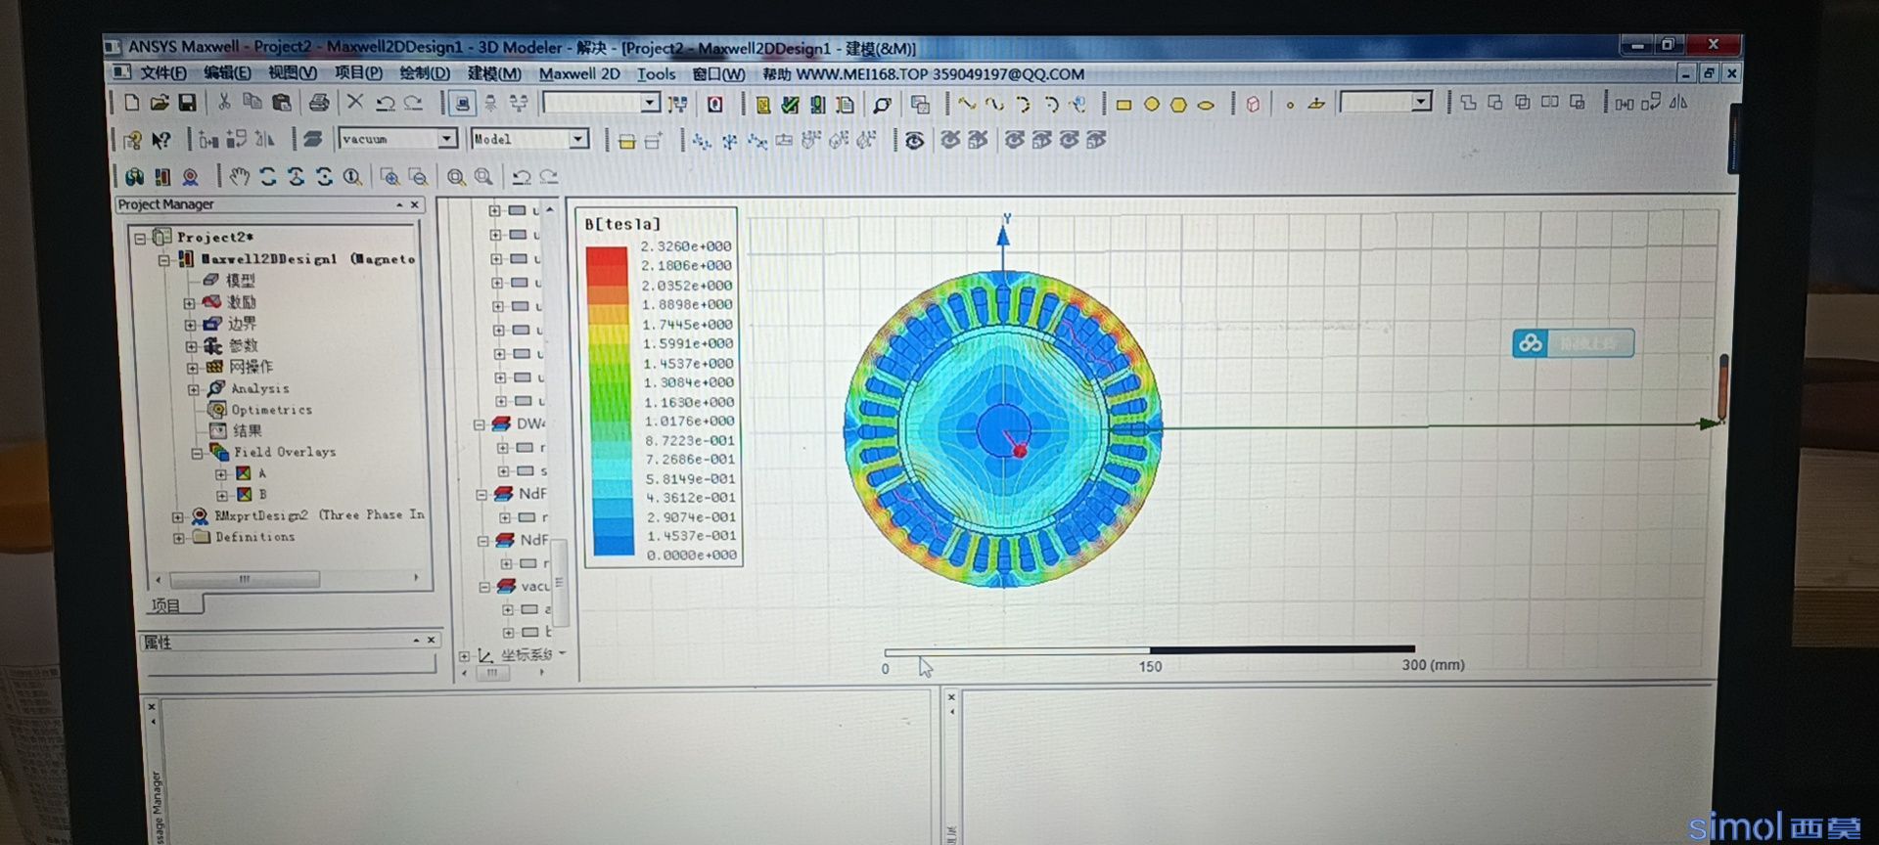Select the Draw ellipse tool
The height and width of the screenshot is (845, 1879).
pyautogui.click(x=1206, y=105)
